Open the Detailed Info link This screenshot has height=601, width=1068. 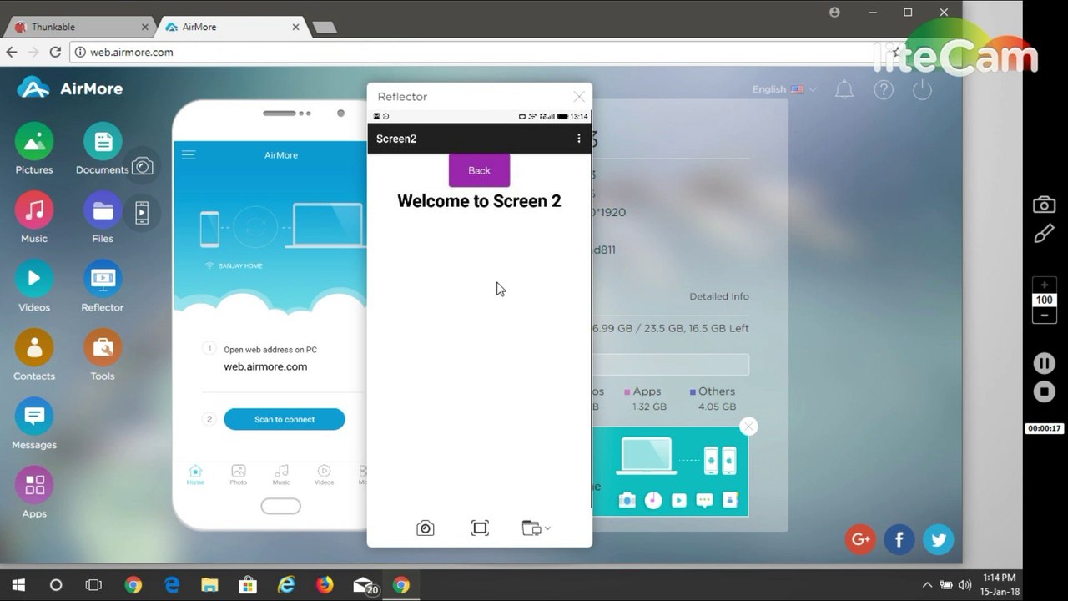tap(719, 296)
